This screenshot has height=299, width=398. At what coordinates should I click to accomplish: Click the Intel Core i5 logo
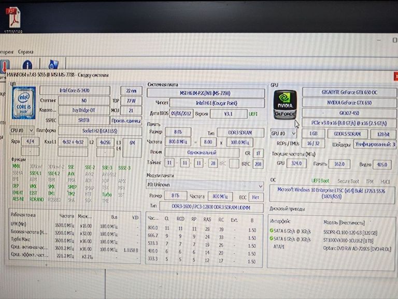[x=24, y=103]
